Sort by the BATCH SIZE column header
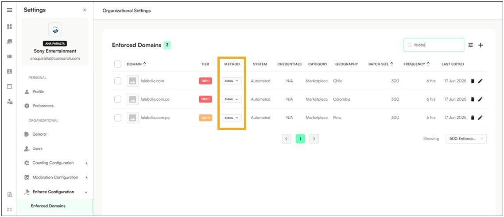This screenshot has height=217, width=504. 381,64
